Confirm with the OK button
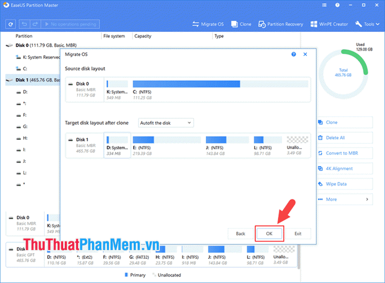This screenshot has height=283, width=385. pyautogui.click(x=269, y=233)
